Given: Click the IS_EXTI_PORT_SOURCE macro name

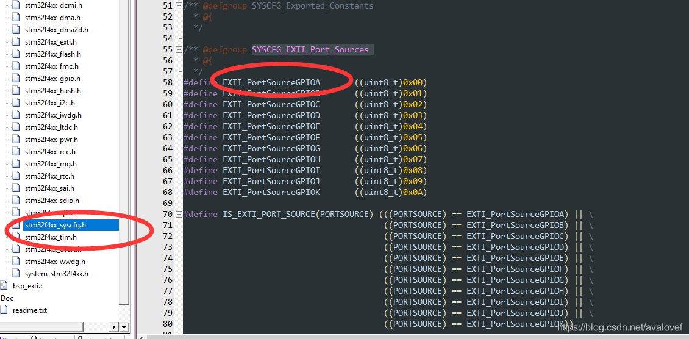Looking at the screenshot, I should click(x=268, y=214).
